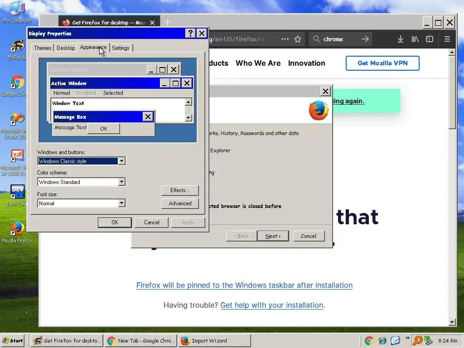Toggle the browser sidebar icon

pos(430,39)
